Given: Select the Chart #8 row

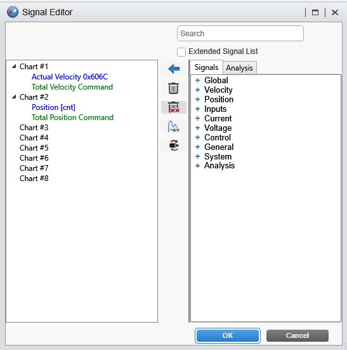Looking at the screenshot, I should coord(34,178).
